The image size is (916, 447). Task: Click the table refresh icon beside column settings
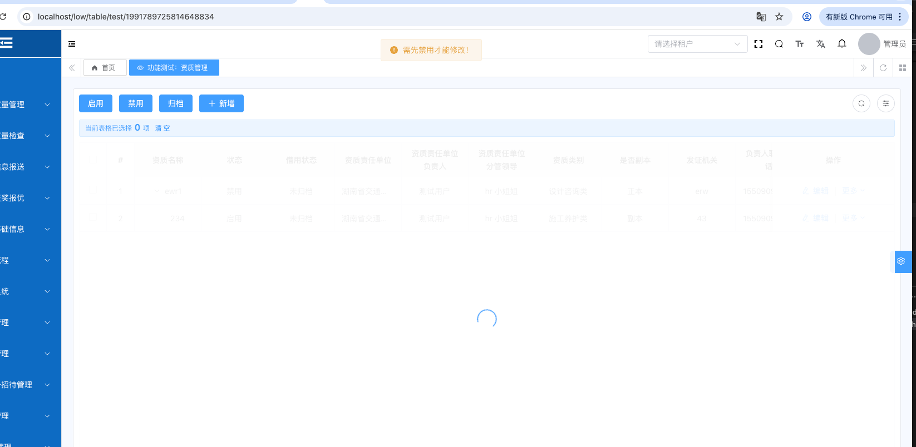861,103
